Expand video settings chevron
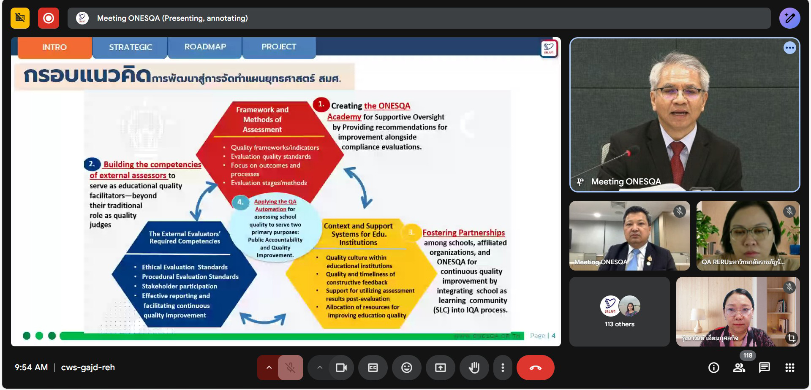Screen dimensions: 811x390 coord(320,368)
